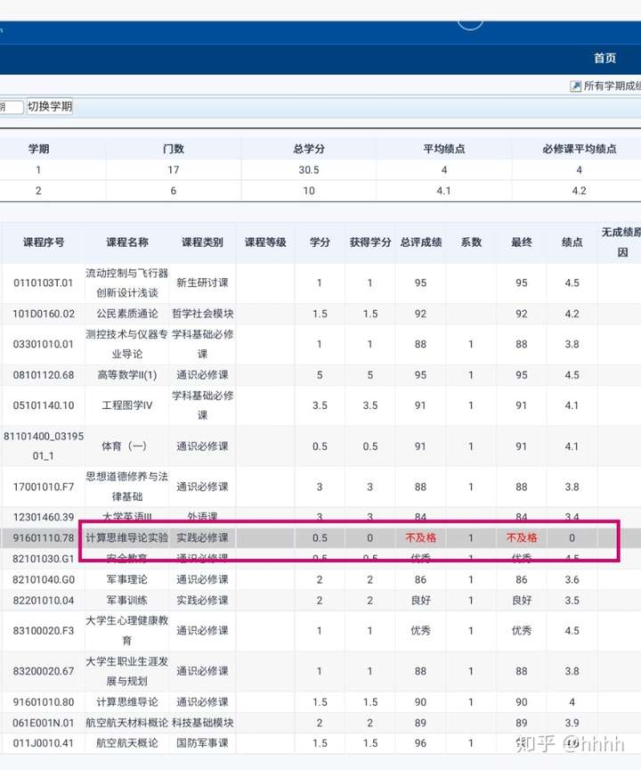This screenshot has height=770, width=641.
Task: Select course number 91601110.78
Action: [x=43, y=537]
